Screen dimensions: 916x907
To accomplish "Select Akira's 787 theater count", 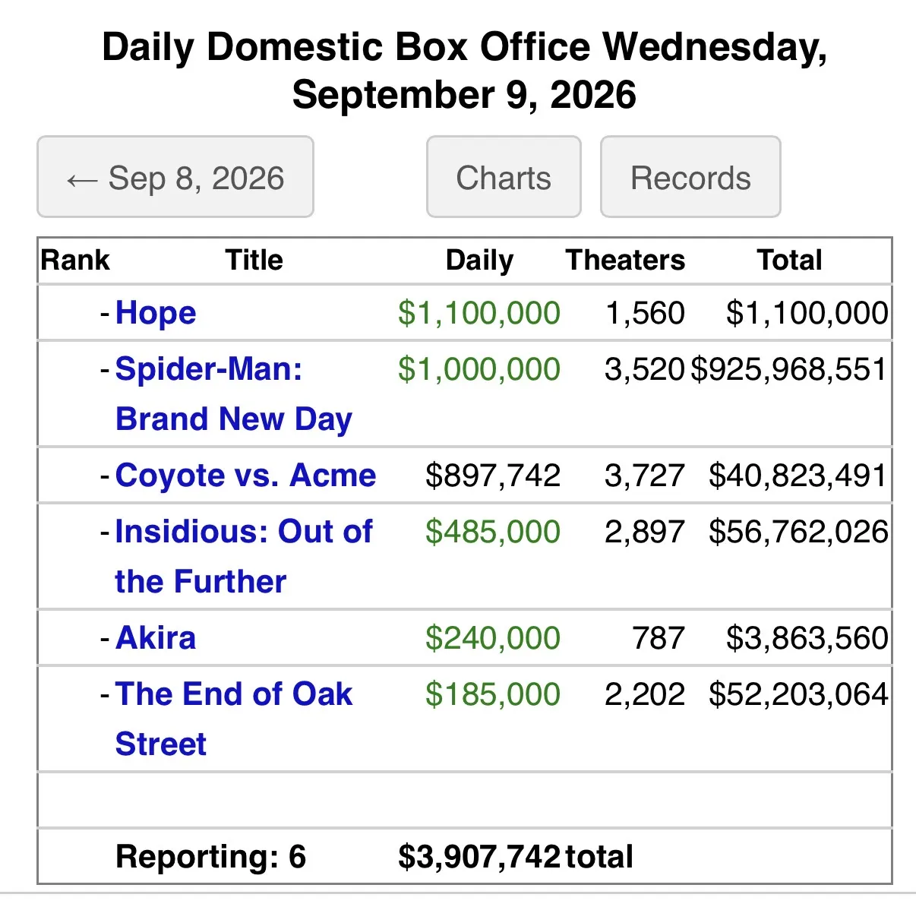I will [x=659, y=637].
